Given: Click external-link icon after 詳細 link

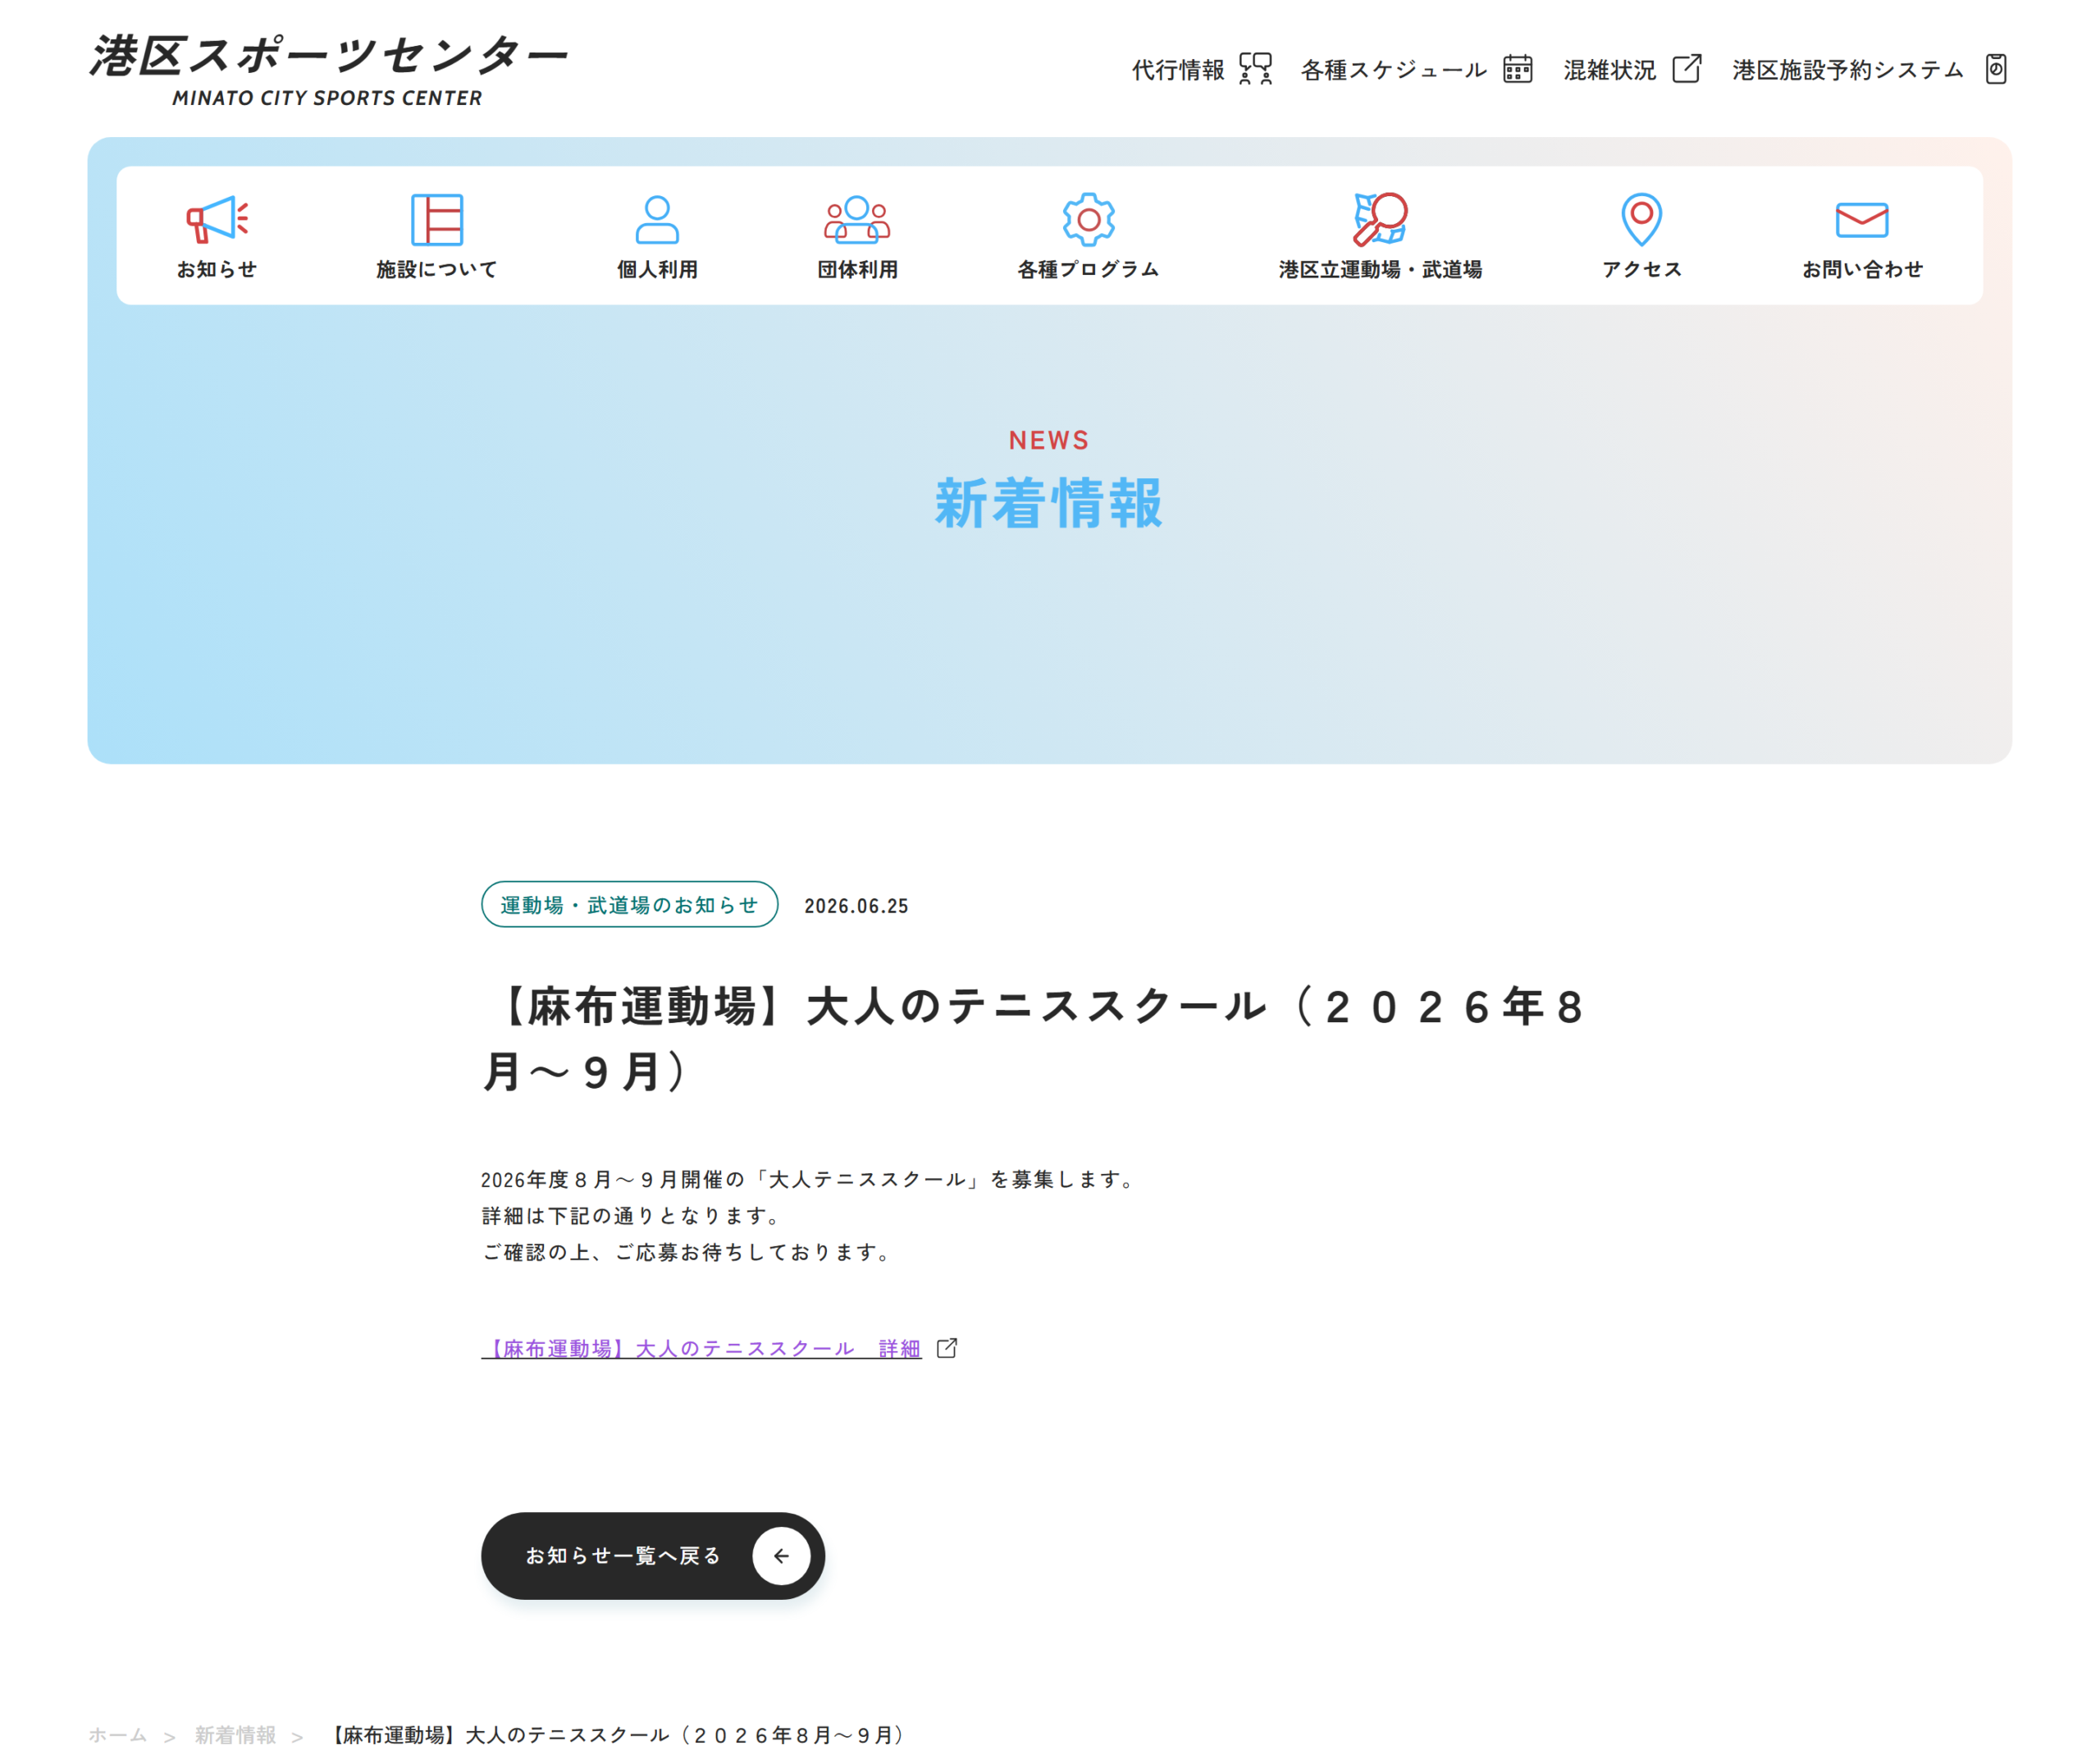Looking at the screenshot, I should coord(946,1348).
